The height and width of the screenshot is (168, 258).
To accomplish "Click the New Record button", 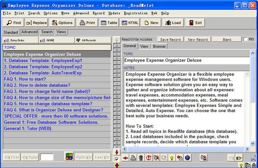I will coord(198,39).
